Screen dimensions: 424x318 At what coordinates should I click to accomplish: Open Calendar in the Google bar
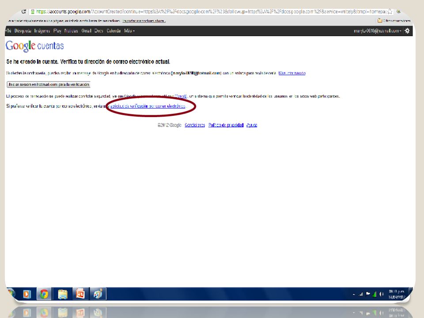[114, 31]
